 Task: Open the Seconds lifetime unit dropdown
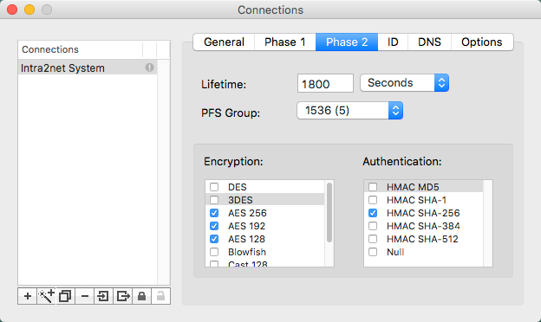[x=404, y=82]
